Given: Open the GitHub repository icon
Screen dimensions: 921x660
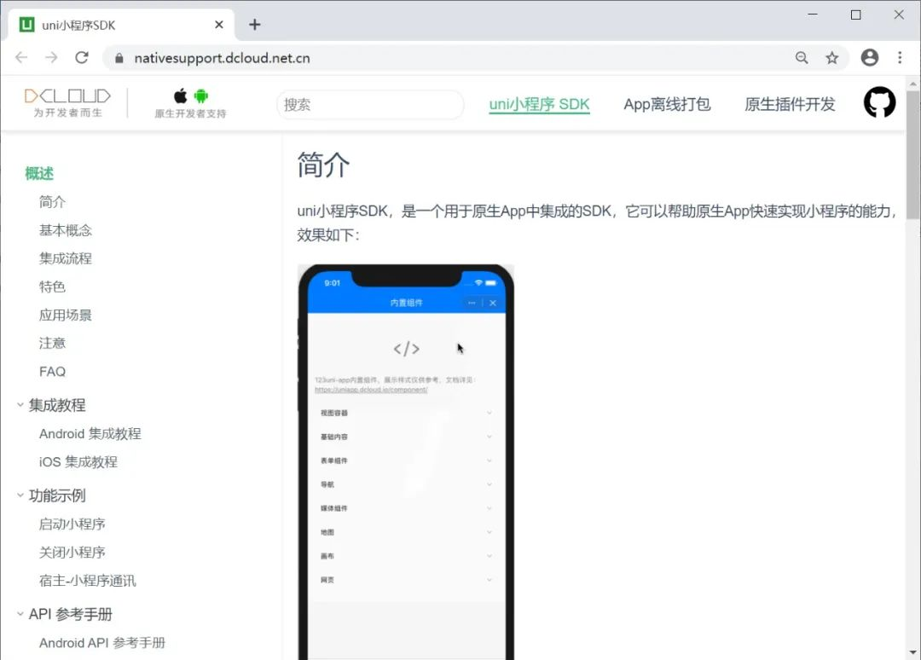Looking at the screenshot, I should point(879,103).
